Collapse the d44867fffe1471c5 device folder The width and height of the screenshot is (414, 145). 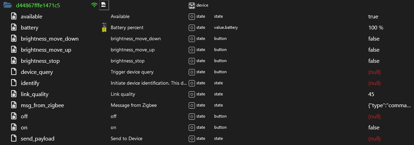pyautogui.click(x=8, y=5)
